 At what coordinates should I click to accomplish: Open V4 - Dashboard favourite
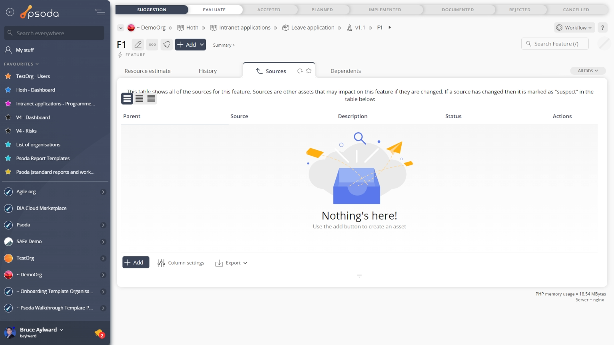(x=33, y=117)
